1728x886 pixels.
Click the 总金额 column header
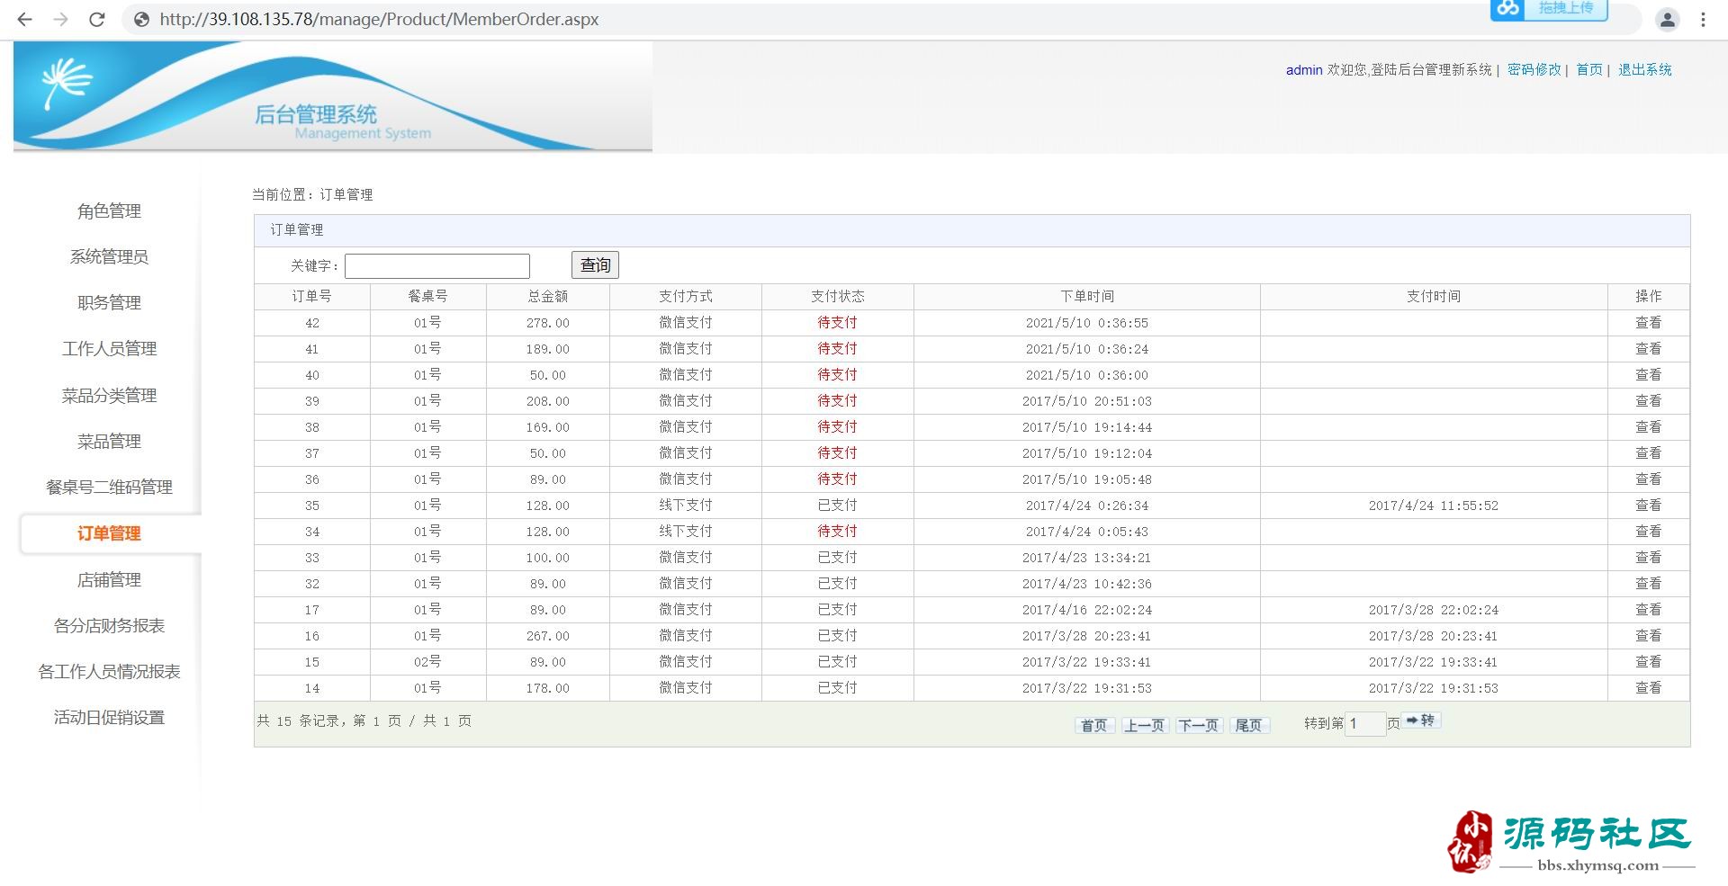point(548,296)
